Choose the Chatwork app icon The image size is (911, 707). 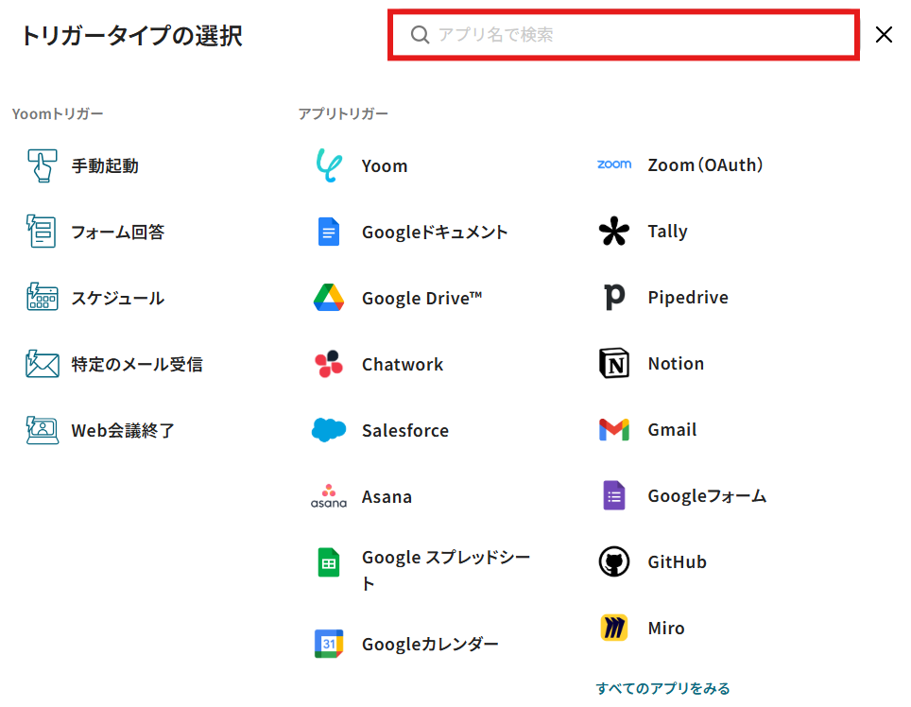coord(329,364)
